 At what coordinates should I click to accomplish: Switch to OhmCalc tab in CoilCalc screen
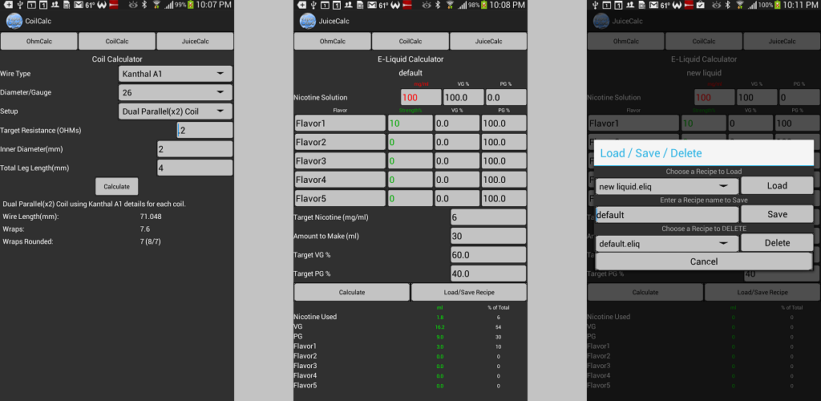coord(38,42)
